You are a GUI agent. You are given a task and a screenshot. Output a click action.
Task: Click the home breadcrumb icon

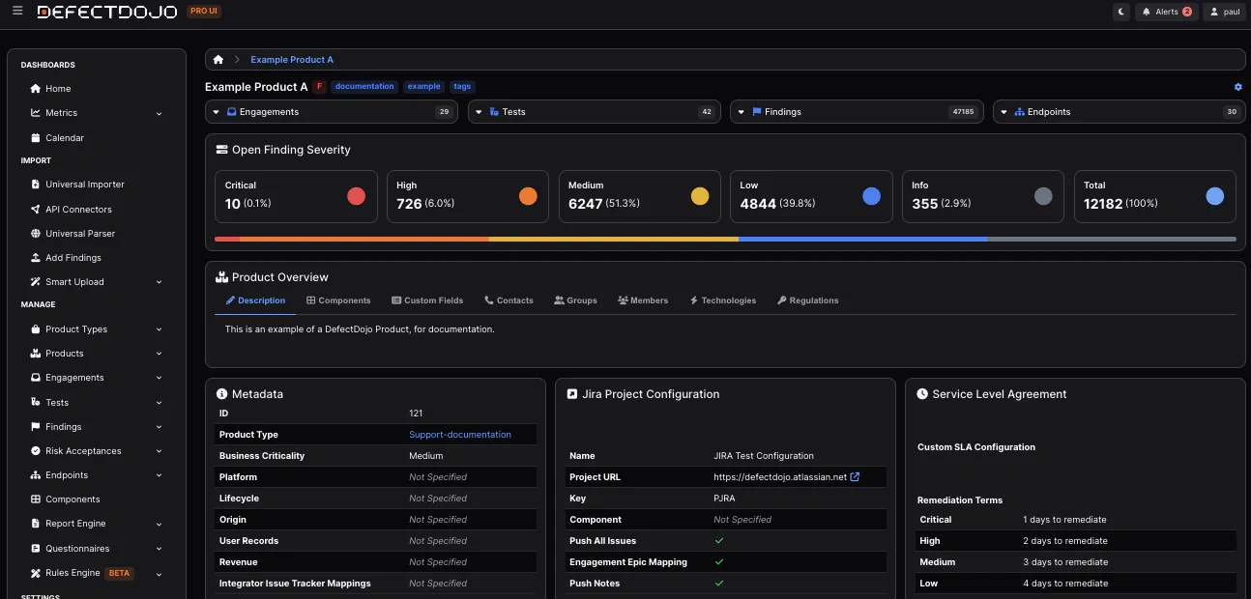coord(218,60)
